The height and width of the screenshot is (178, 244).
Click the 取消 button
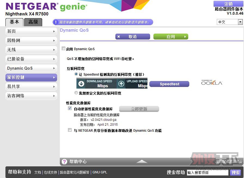pos(133,37)
